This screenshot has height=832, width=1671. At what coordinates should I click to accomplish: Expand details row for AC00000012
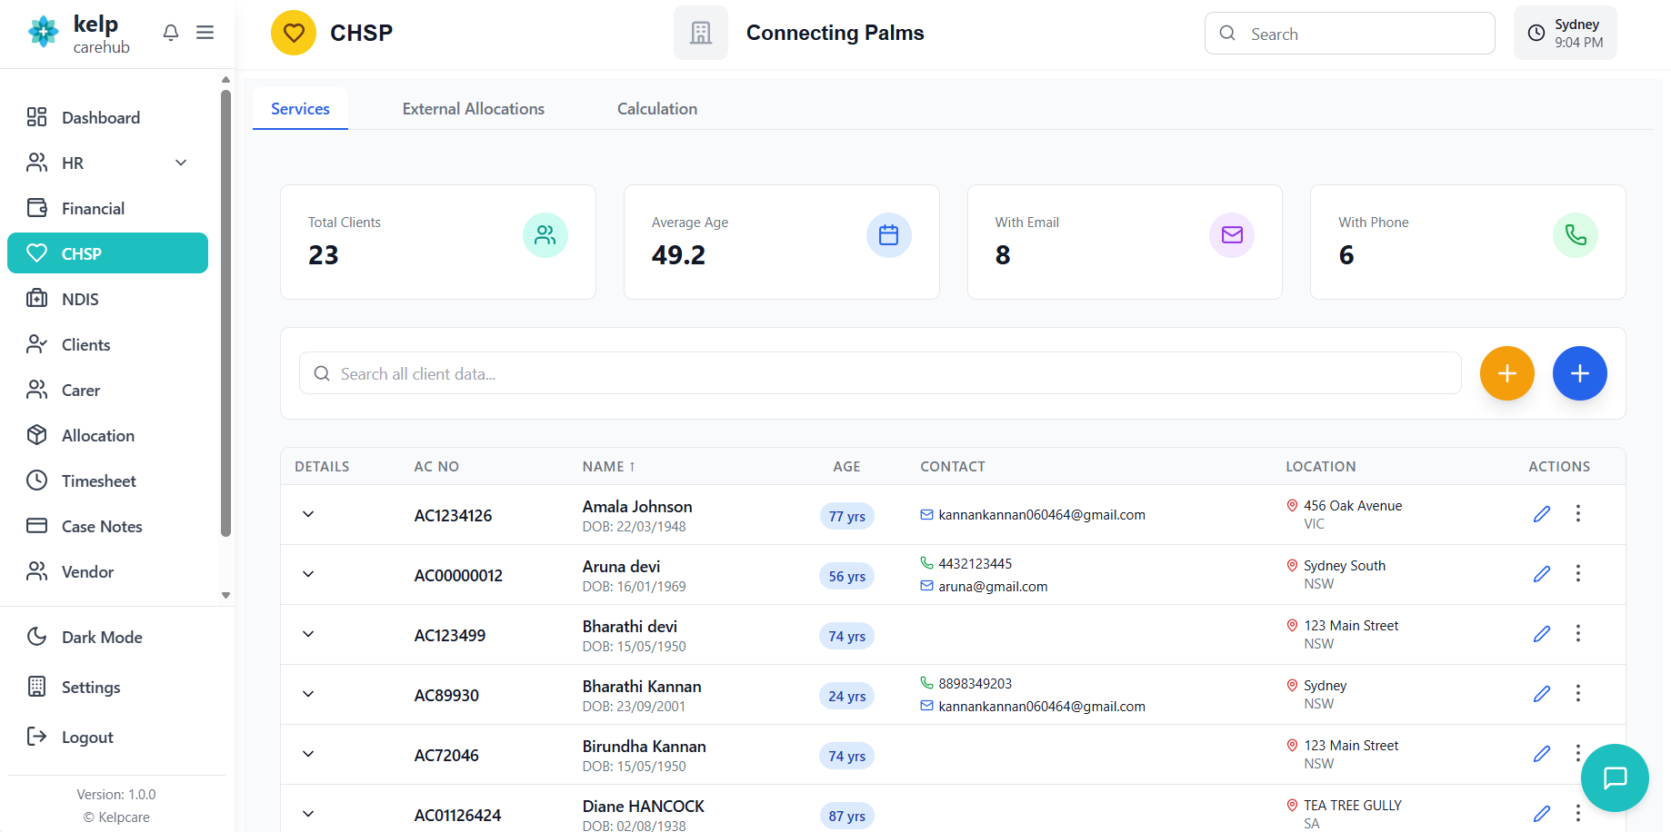tap(308, 574)
